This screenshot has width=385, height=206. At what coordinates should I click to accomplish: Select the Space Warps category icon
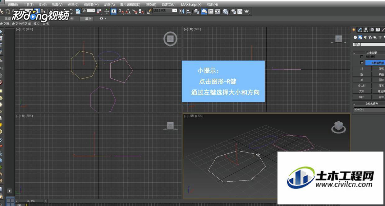[380, 37]
